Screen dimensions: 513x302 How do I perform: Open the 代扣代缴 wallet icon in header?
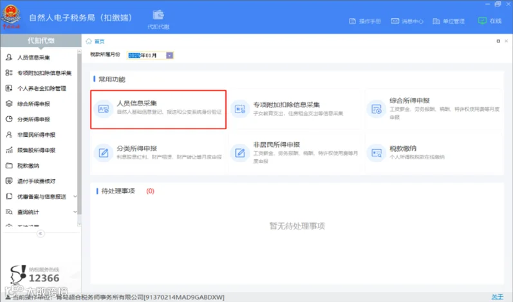pyautogui.click(x=158, y=15)
